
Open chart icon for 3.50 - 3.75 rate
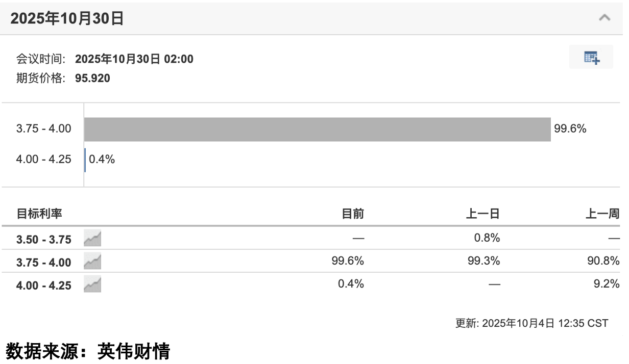click(x=92, y=239)
